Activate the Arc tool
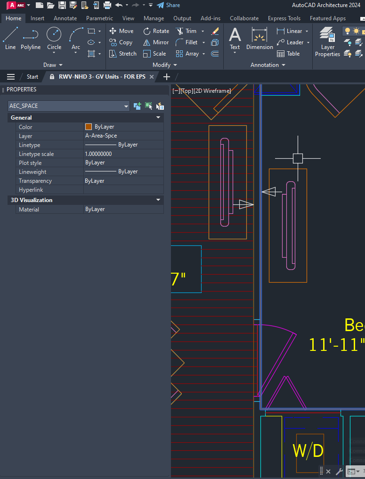The image size is (365, 479). 76,39
